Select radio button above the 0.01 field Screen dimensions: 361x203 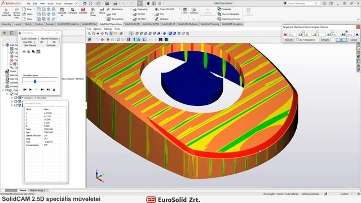pyautogui.click(x=332, y=32)
